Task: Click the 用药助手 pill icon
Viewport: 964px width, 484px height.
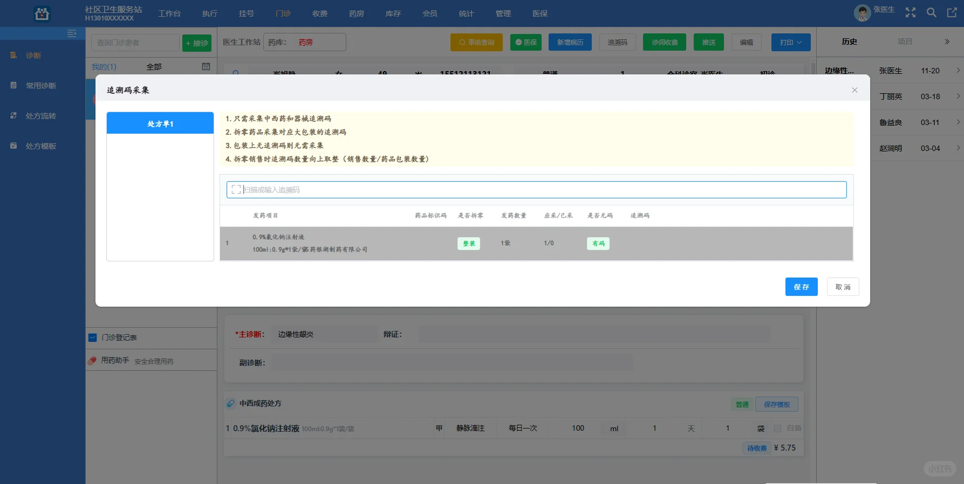Action: 92,361
